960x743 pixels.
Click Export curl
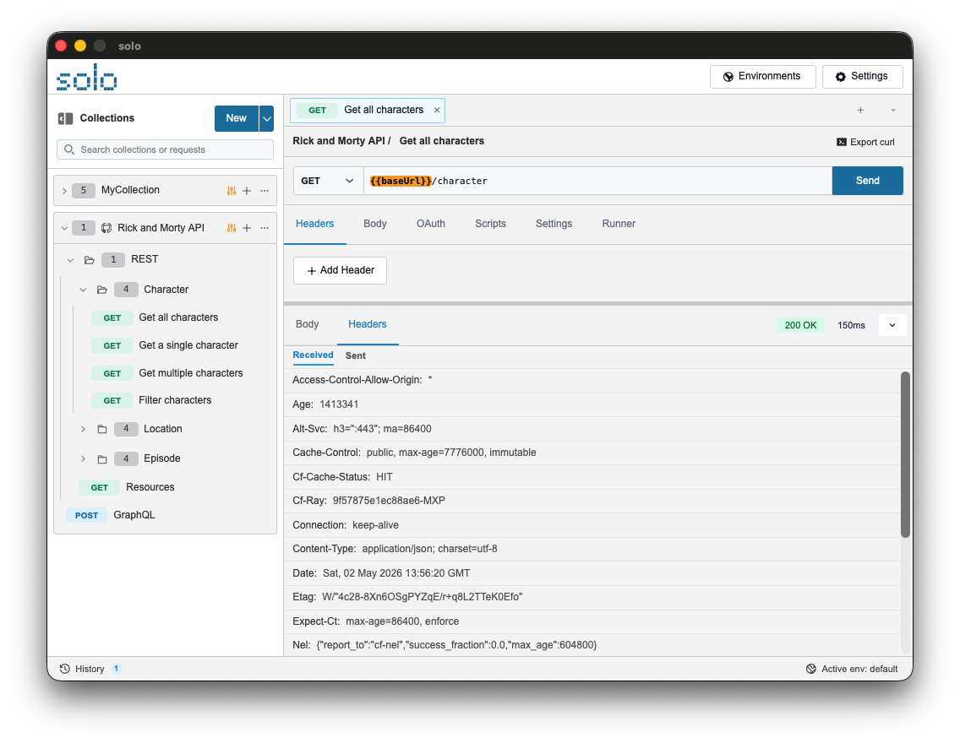pyautogui.click(x=865, y=142)
